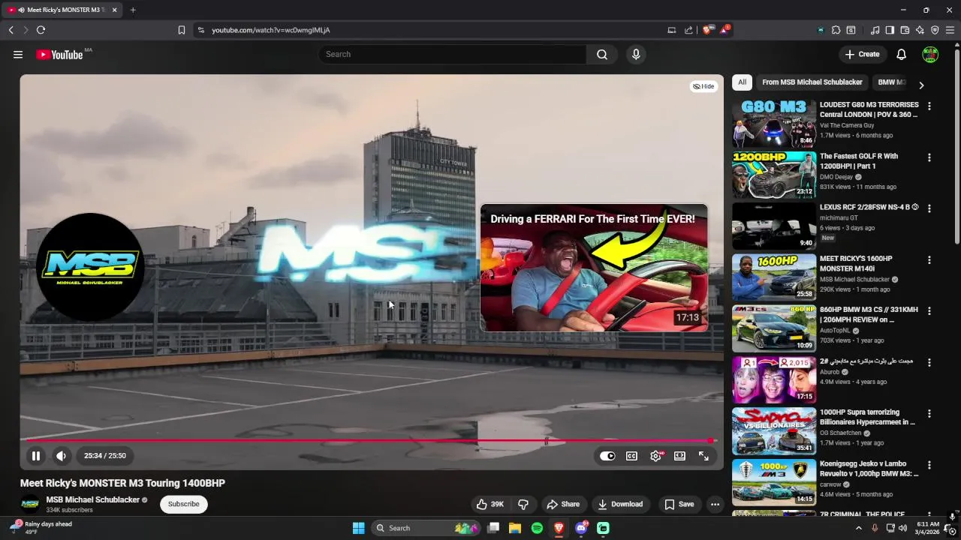Open options for 1000HP Supra video
This screenshot has height=540, width=961.
point(929,414)
